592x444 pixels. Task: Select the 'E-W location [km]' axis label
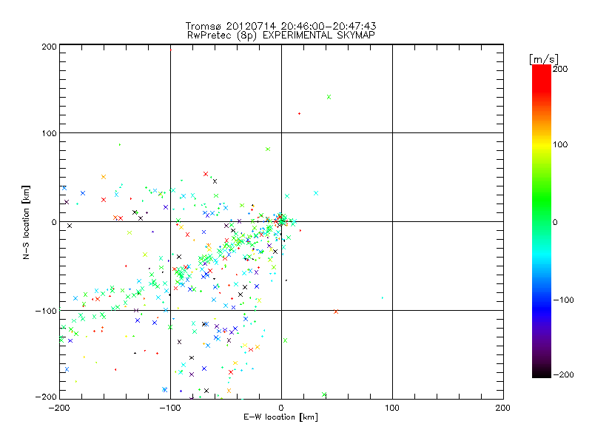coord(280,417)
